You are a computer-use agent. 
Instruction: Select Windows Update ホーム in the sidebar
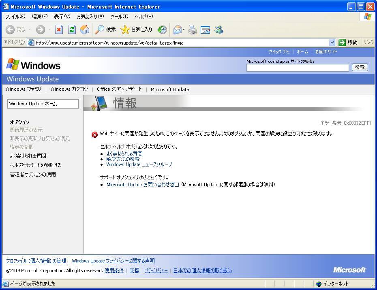[x=43, y=104]
